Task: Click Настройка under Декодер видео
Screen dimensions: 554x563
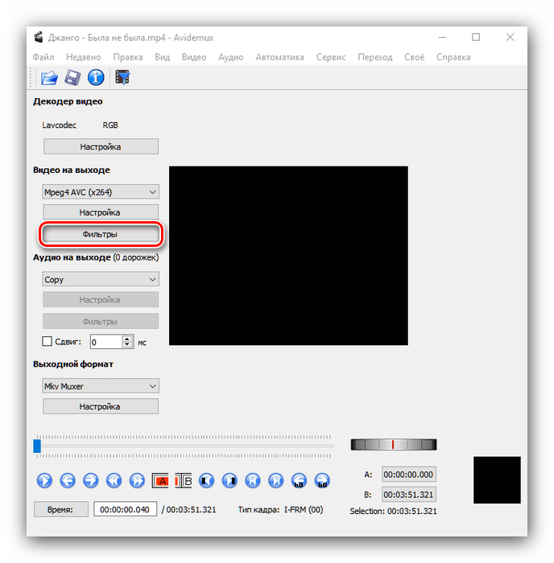Action: (101, 146)
